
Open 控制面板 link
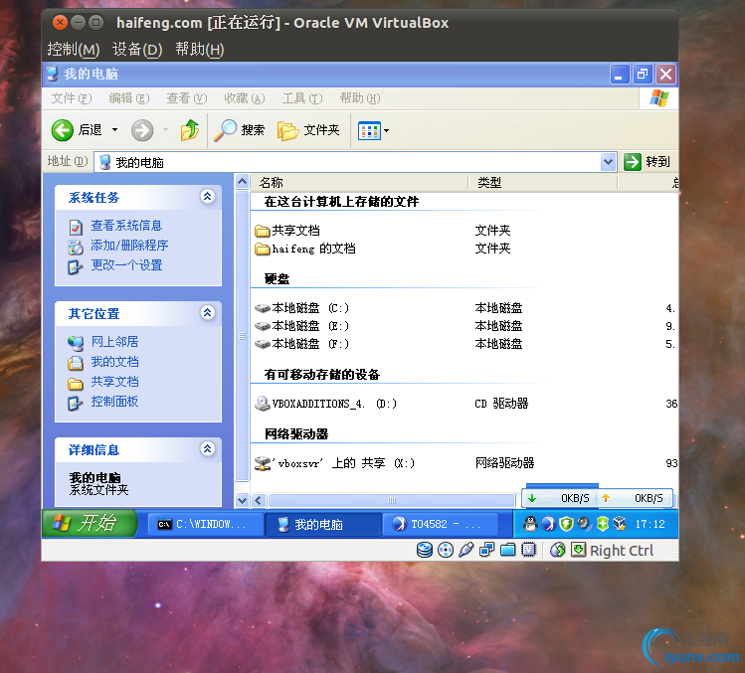point(114,402)
